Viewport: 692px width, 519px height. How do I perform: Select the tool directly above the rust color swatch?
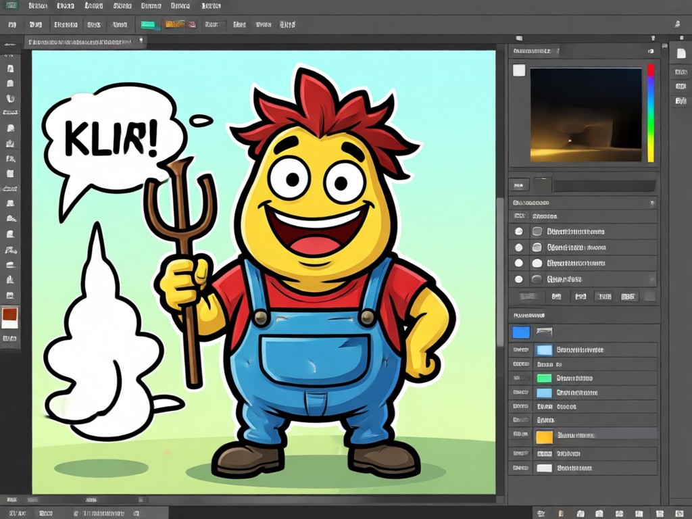point(11,295)
